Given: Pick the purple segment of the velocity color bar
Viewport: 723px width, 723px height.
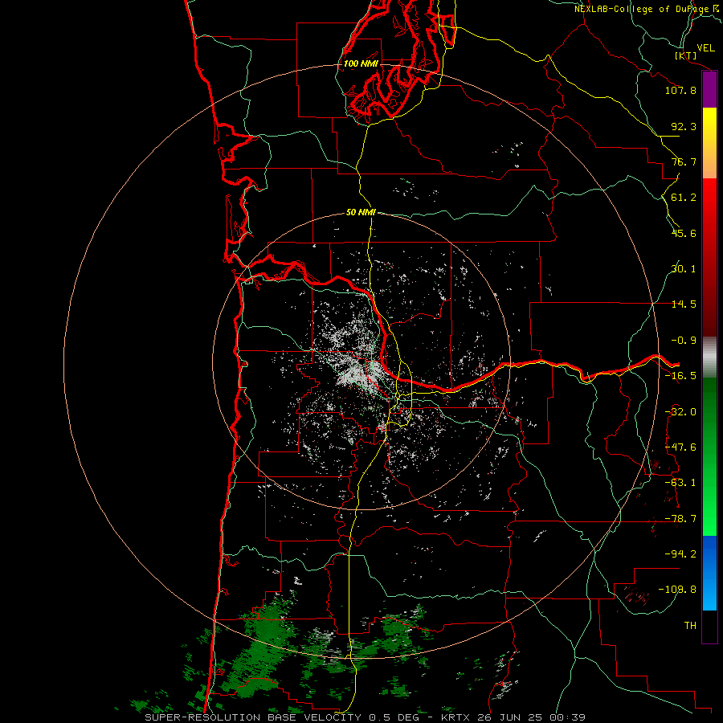Looking at the screenshot, I should 709,90.
